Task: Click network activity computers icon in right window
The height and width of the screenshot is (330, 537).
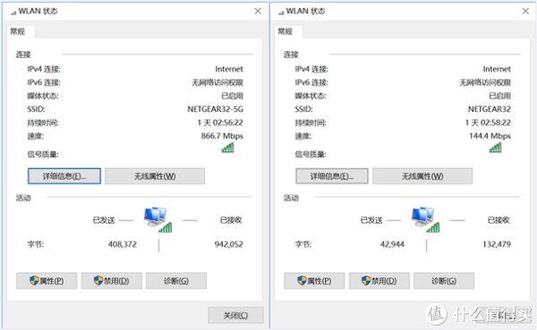Action: click(x=425, y=219)
